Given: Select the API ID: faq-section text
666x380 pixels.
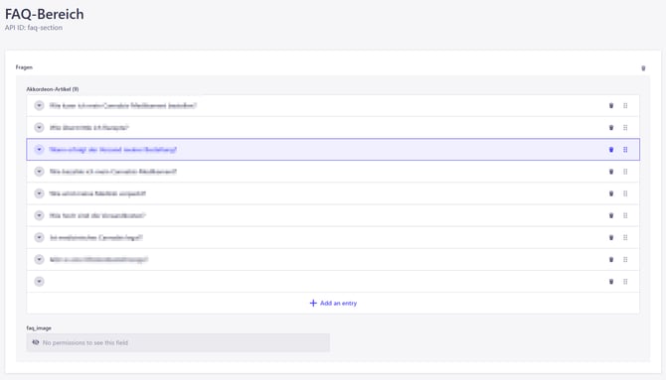Looking at the screenshot, I should [x=34, y=28].
